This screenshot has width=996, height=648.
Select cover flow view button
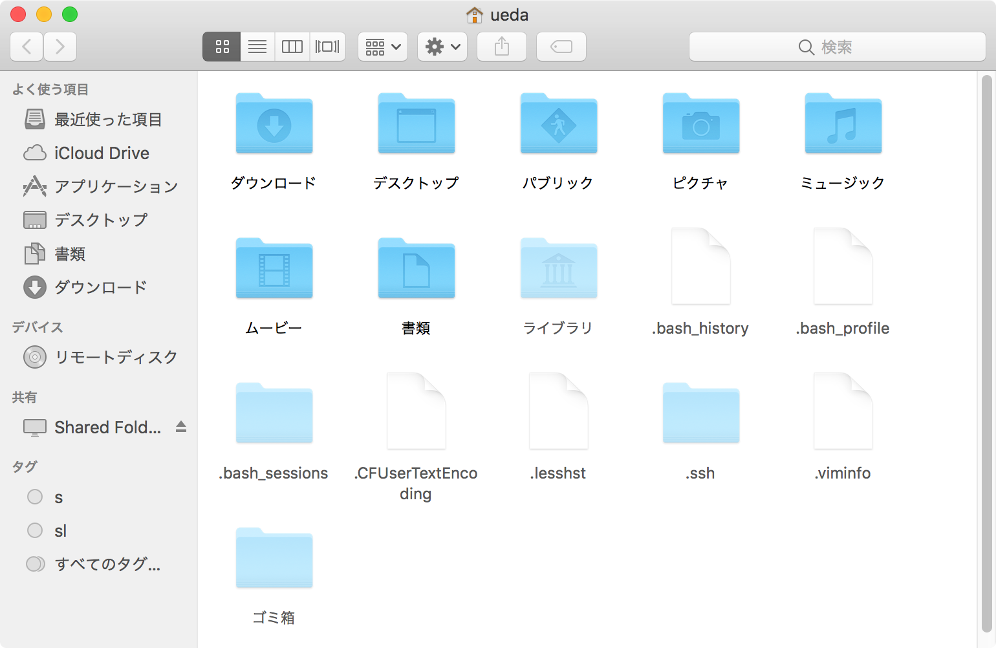[327, 47]
